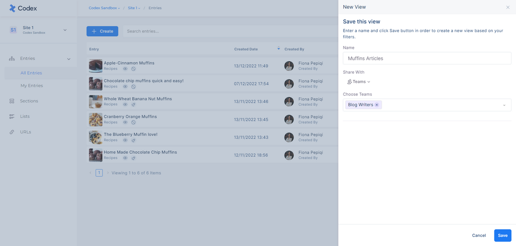Screen dimensions: 516x246
Task: Click the unpublished icon on Apple-Cinnamon Muffins row
Action: pos(133,68)
